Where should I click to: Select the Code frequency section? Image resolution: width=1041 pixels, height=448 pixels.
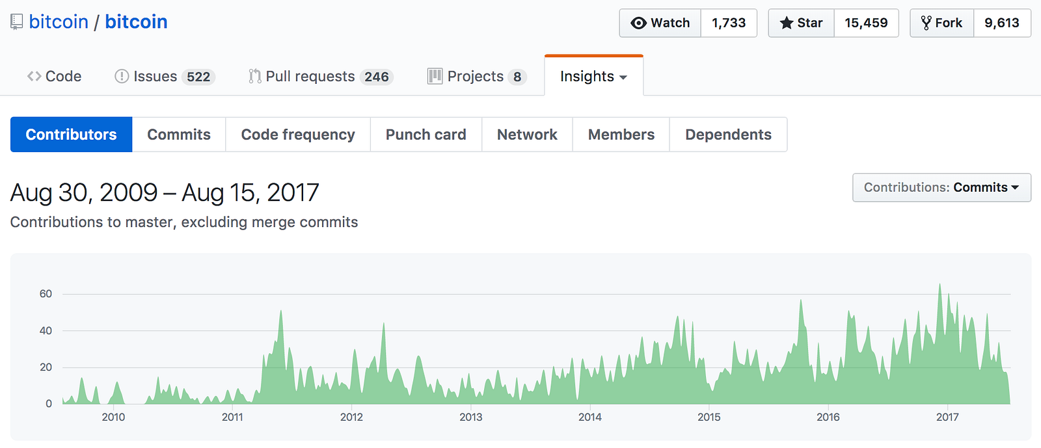point(298,135)
